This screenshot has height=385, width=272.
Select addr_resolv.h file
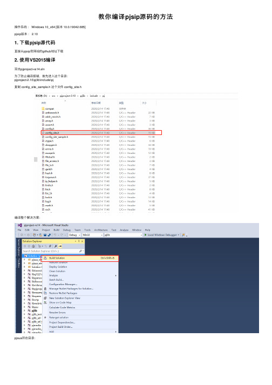tap(52, 117)
